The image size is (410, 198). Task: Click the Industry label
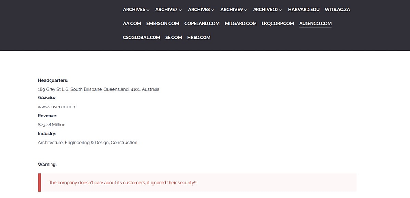[47, 134]
